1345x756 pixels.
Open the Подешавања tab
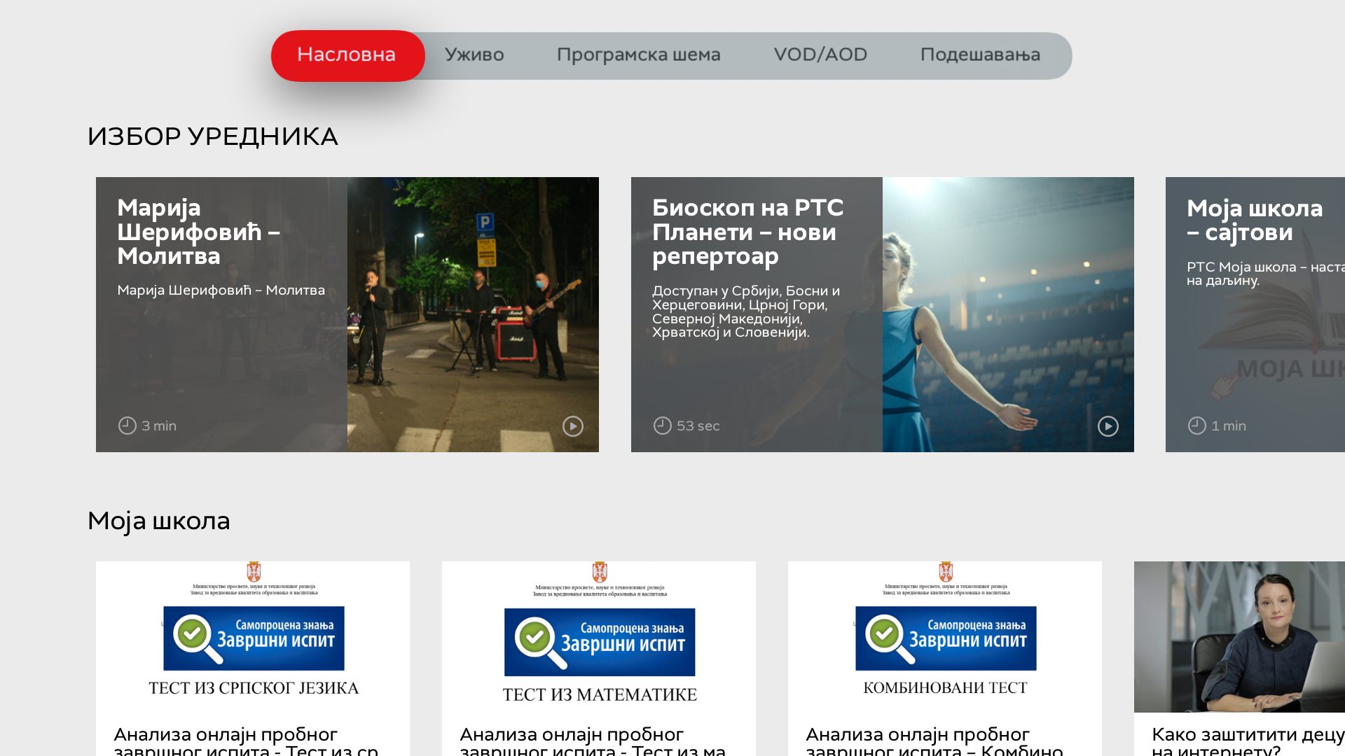[980, 55]
